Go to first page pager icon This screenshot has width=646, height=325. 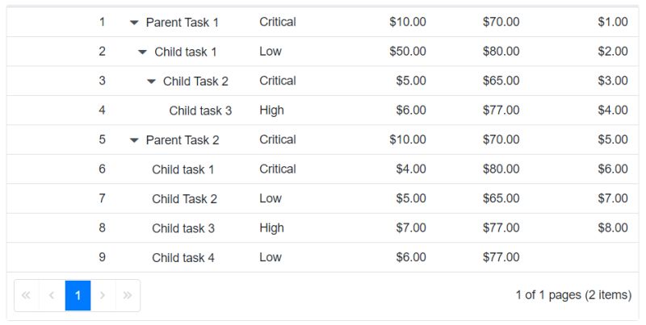pos(26,295)
